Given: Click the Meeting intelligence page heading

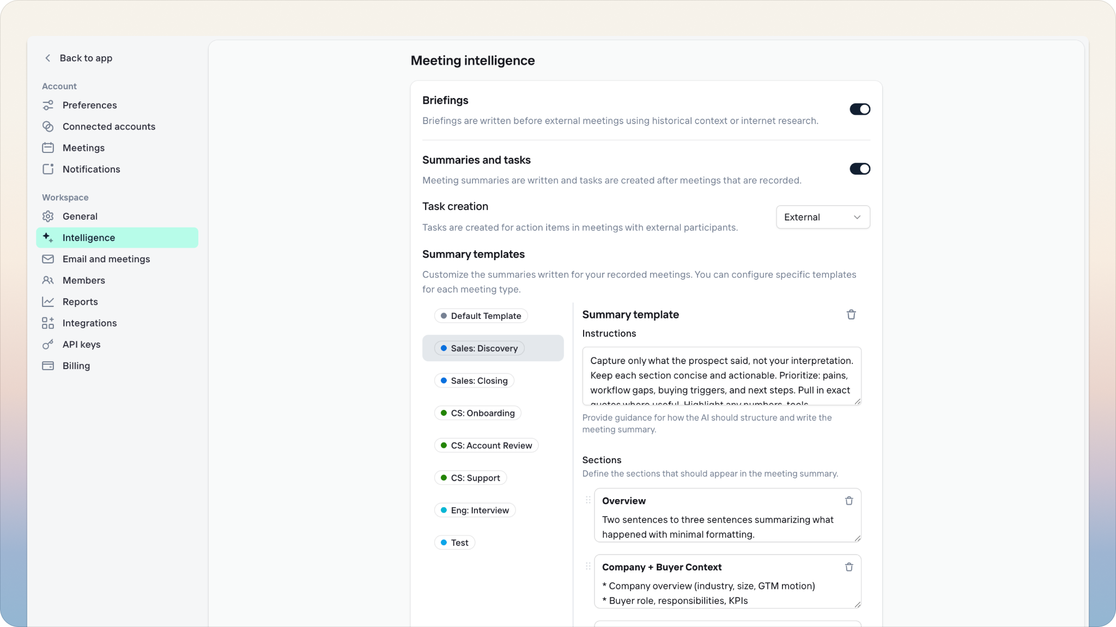Looking at the screenshot, I should 472,60.
